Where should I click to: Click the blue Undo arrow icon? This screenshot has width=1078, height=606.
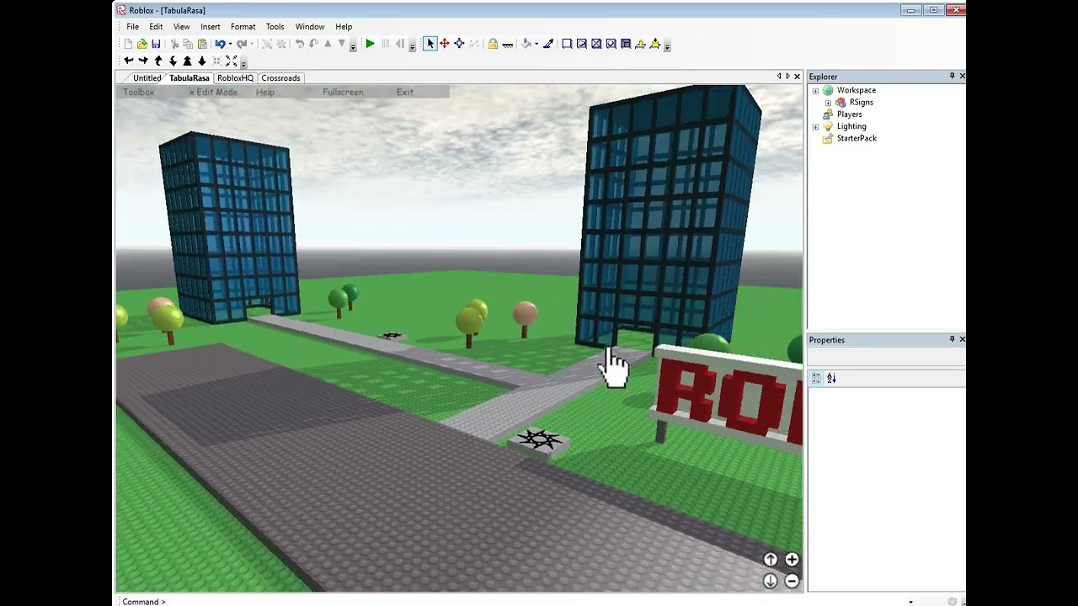tap(220, 44)
